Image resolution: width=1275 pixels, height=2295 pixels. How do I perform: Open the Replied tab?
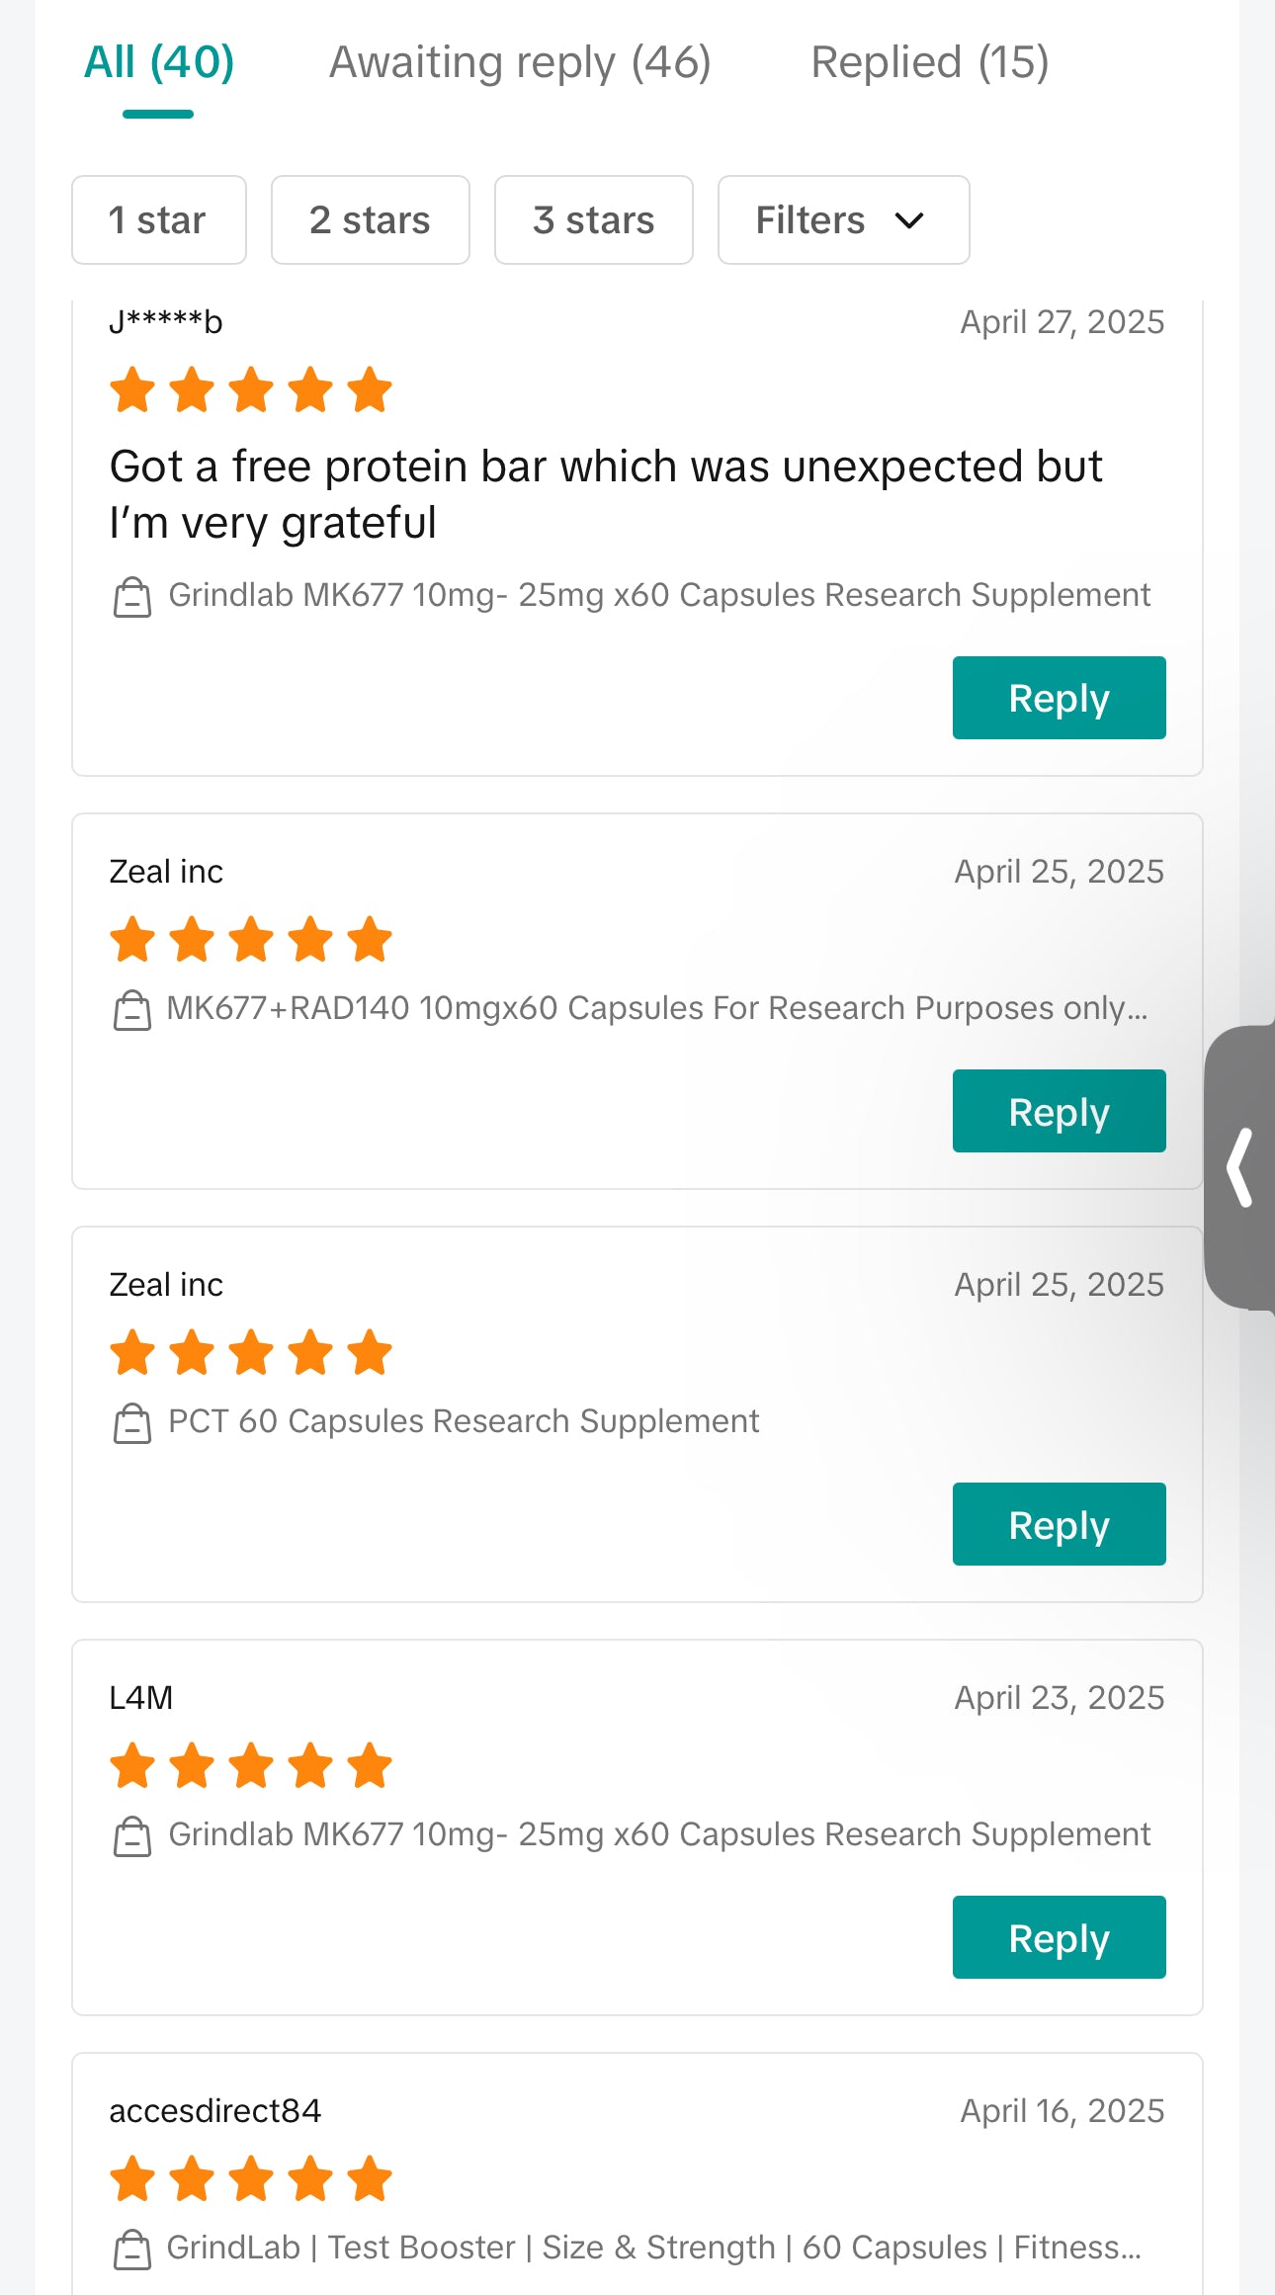[929, 63]
